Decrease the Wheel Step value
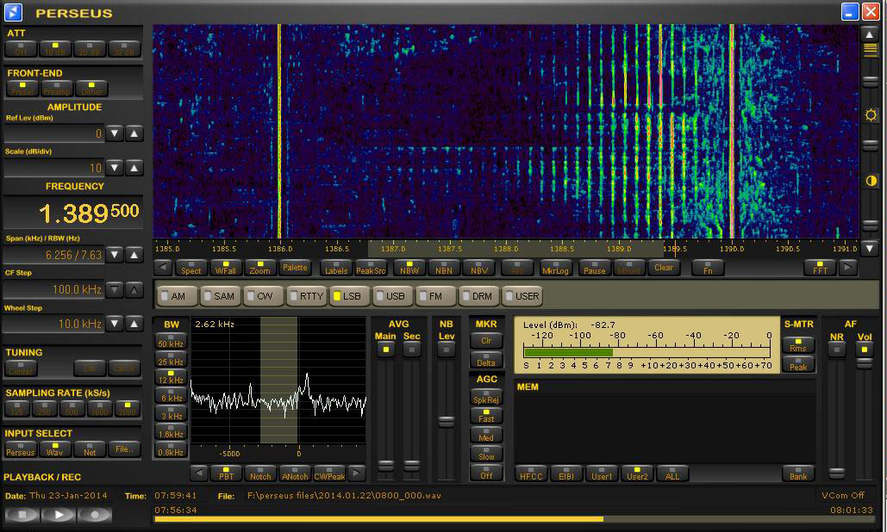 (115, 324)
